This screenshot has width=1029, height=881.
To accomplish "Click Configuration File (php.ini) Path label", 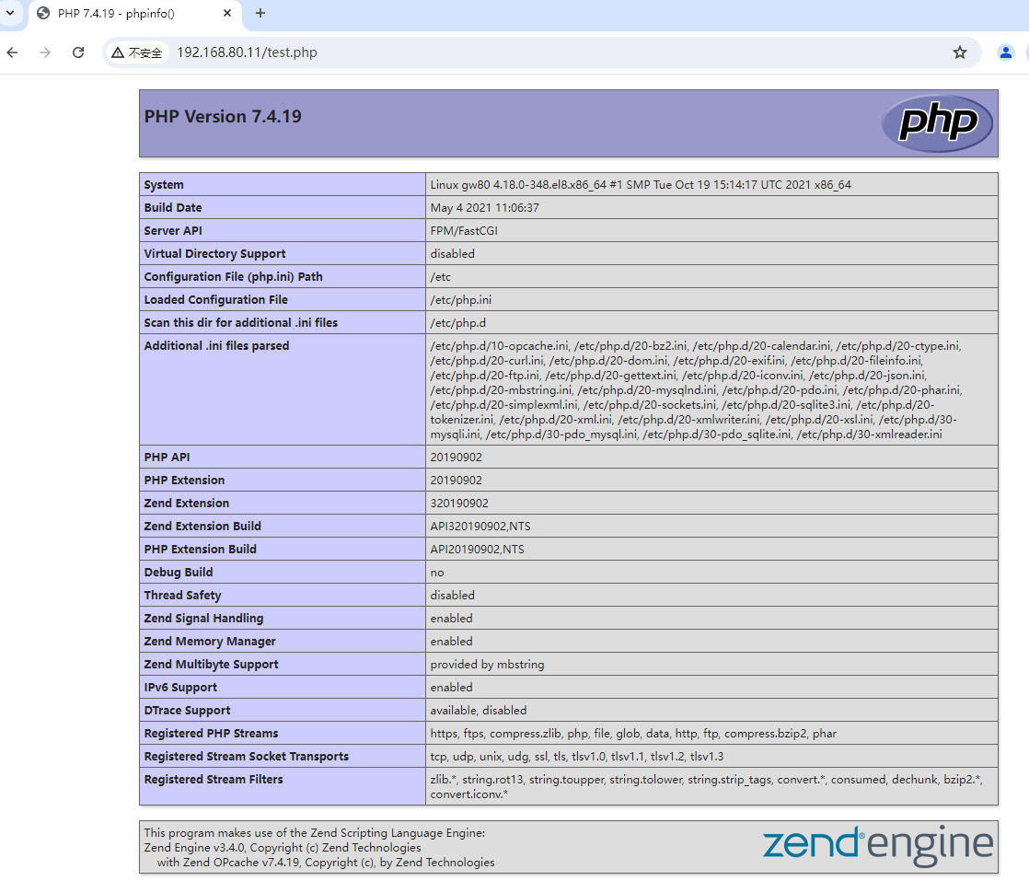I will tap(234, 277).
